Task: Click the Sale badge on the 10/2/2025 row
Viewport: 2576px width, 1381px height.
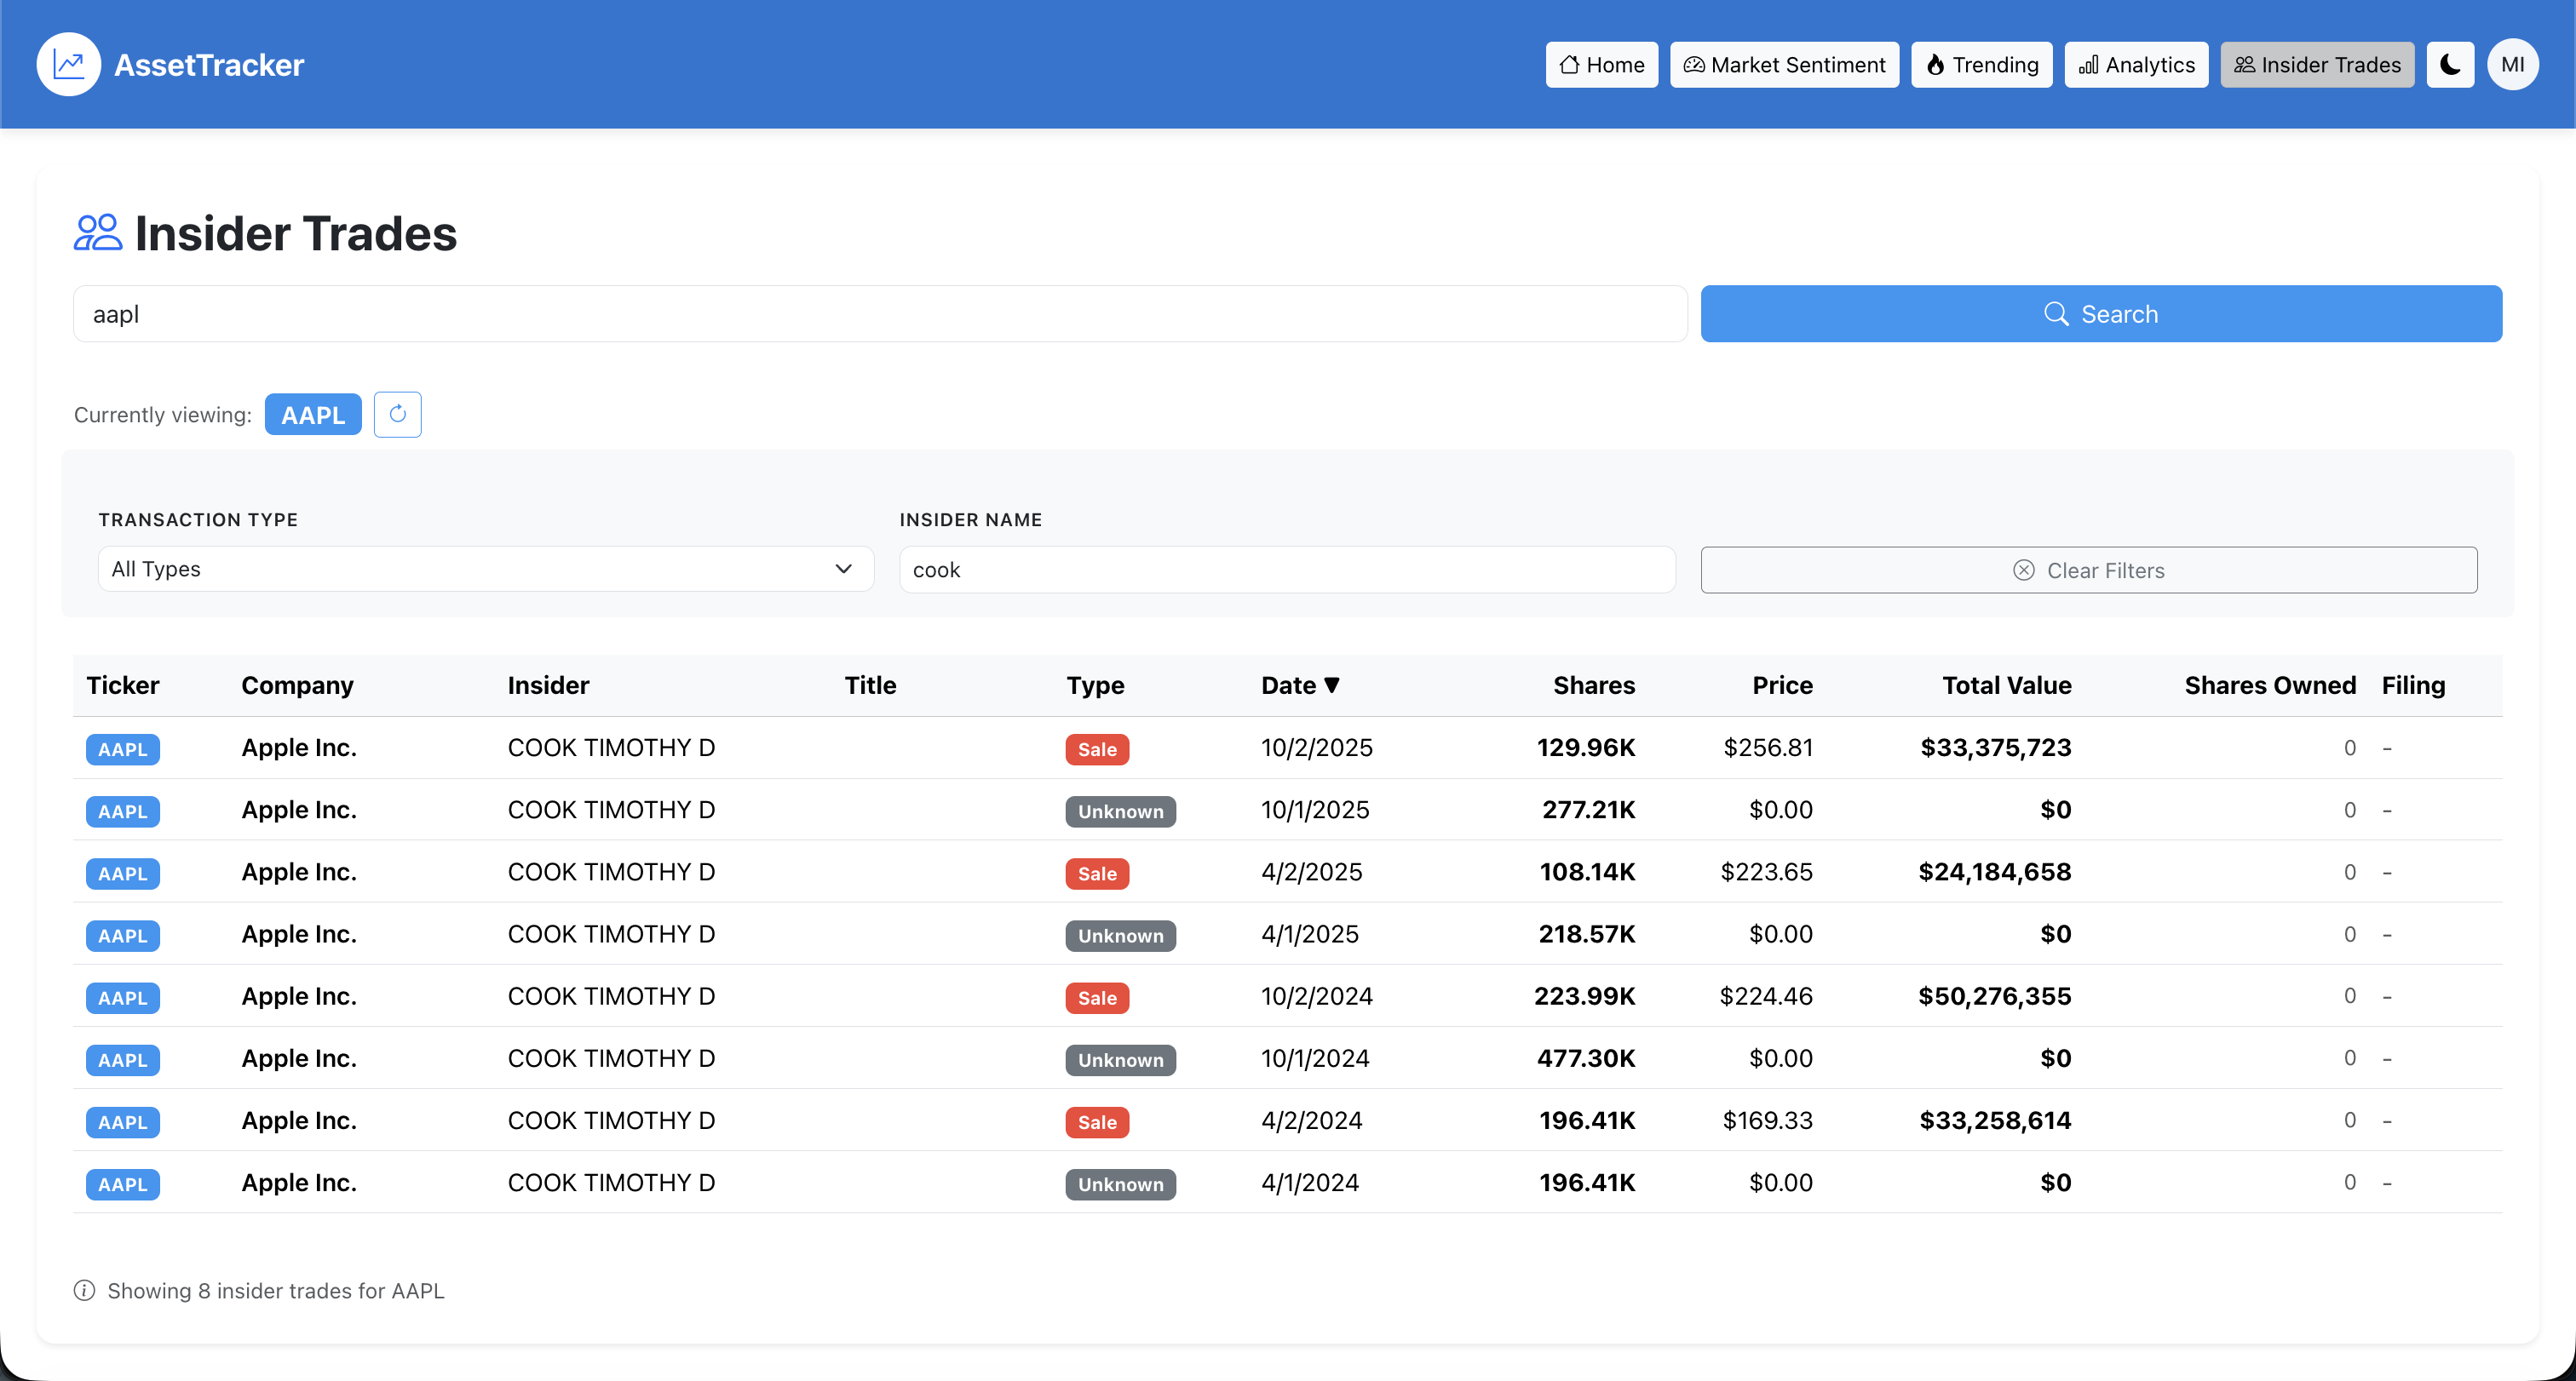Action: [x=1097, y=748]
